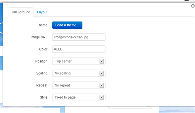Click the Color label text
Screen dimensions: 195x113
(x=43, y=49)
